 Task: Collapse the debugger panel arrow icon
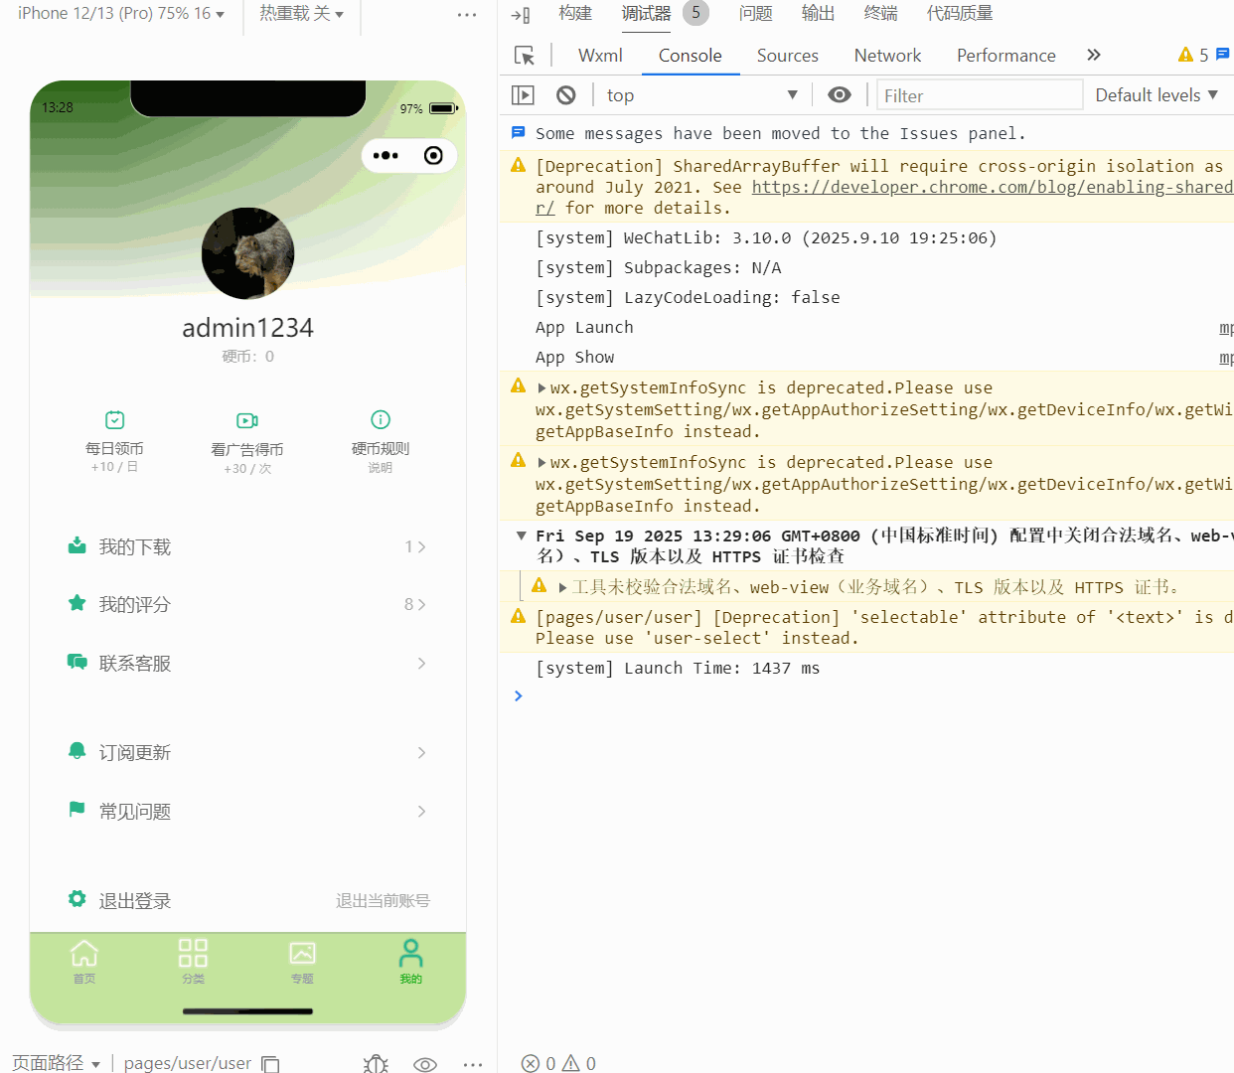(x=520, y=15)
